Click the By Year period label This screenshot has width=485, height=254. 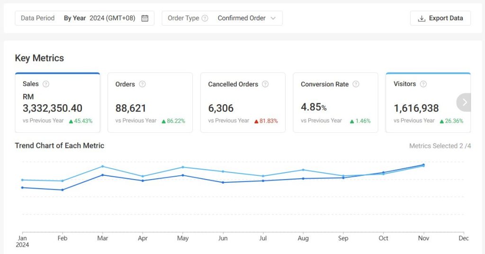pyautogui.click(x=75, y=18)
